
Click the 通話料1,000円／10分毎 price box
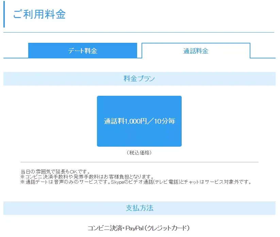click(139, 121)
